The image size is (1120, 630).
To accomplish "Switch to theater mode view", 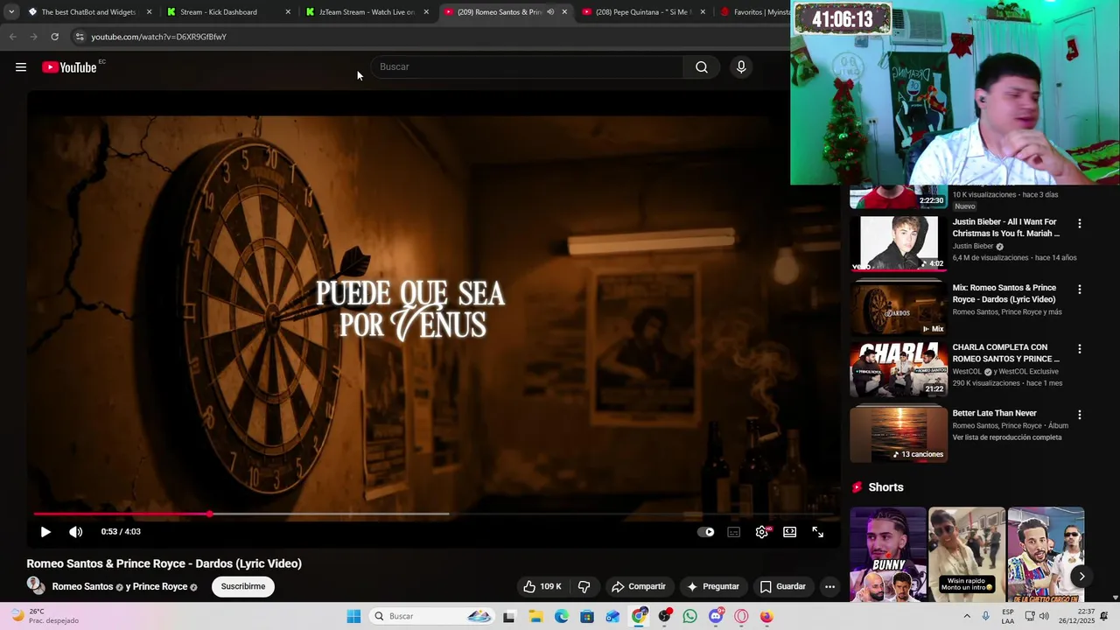I will (x=790, y=532).
